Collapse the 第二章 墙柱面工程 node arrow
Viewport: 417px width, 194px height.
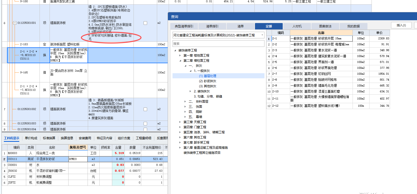click(x=180, y=61)
